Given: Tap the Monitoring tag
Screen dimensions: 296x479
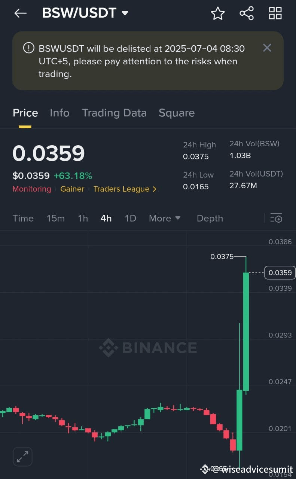Looking at the screenshot, I should click(x=32, y=189).
